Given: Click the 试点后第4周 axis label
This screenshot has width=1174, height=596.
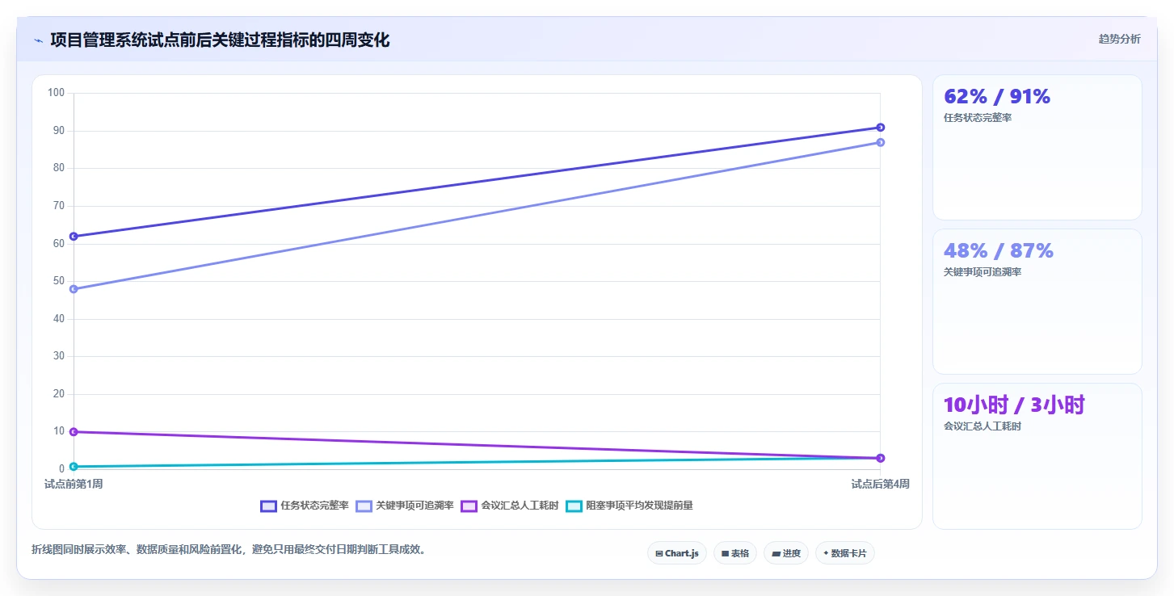Looking at the screenshot, I should pyautogui.click(x=881, y=484).
